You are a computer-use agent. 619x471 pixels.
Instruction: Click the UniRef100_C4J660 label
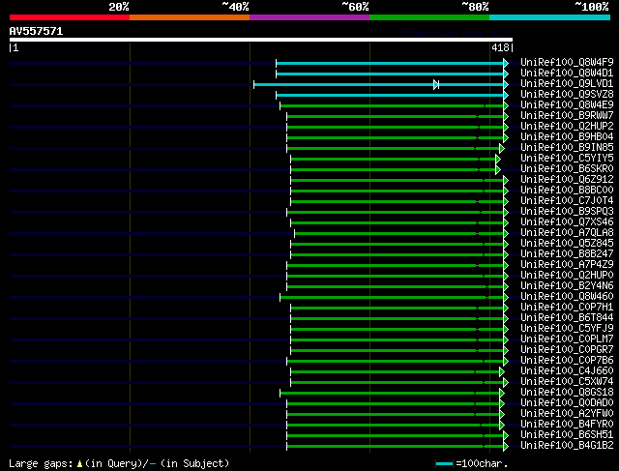tap(567, 371)
